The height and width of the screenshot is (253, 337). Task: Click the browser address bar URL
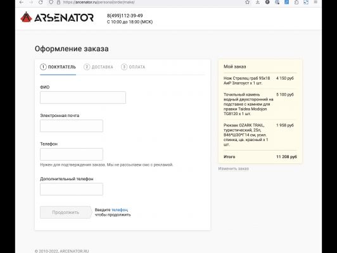coord(99,3)
